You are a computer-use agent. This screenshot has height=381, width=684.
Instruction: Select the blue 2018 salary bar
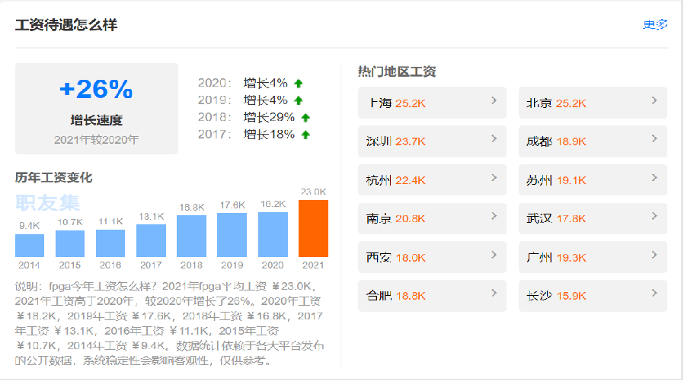click(191, 237)
